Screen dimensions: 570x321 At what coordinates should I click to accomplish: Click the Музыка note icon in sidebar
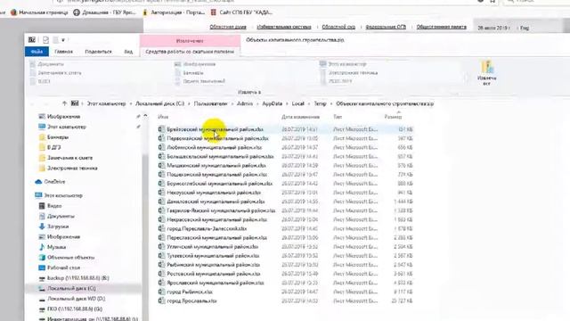click(42, 247)
